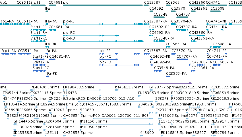Click the CG3548 gene bar
Image resolution: width=242 pixels, height=137 pixels.
tap(160, 17)
